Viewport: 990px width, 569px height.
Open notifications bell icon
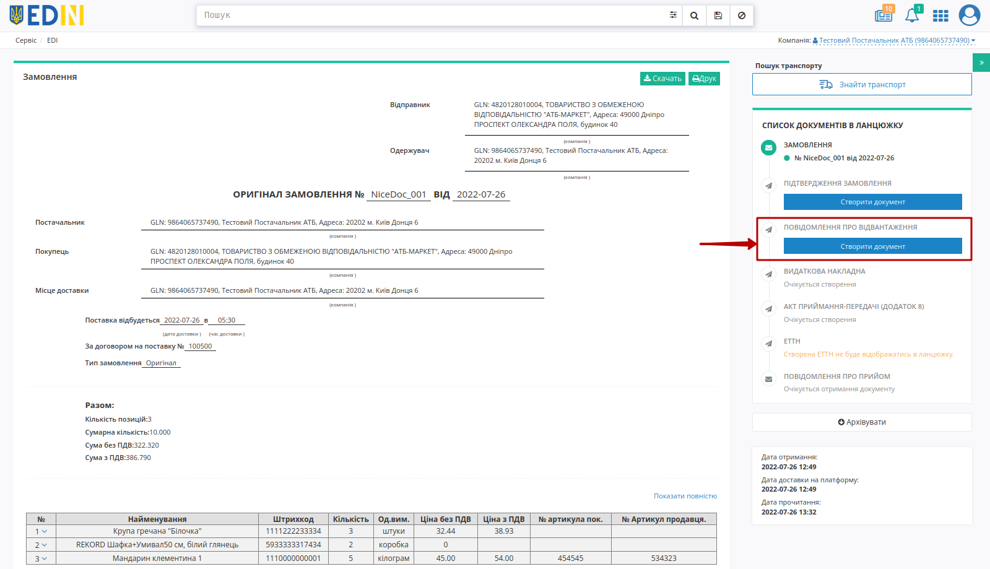pyautogui.click(x=913, y=15)
